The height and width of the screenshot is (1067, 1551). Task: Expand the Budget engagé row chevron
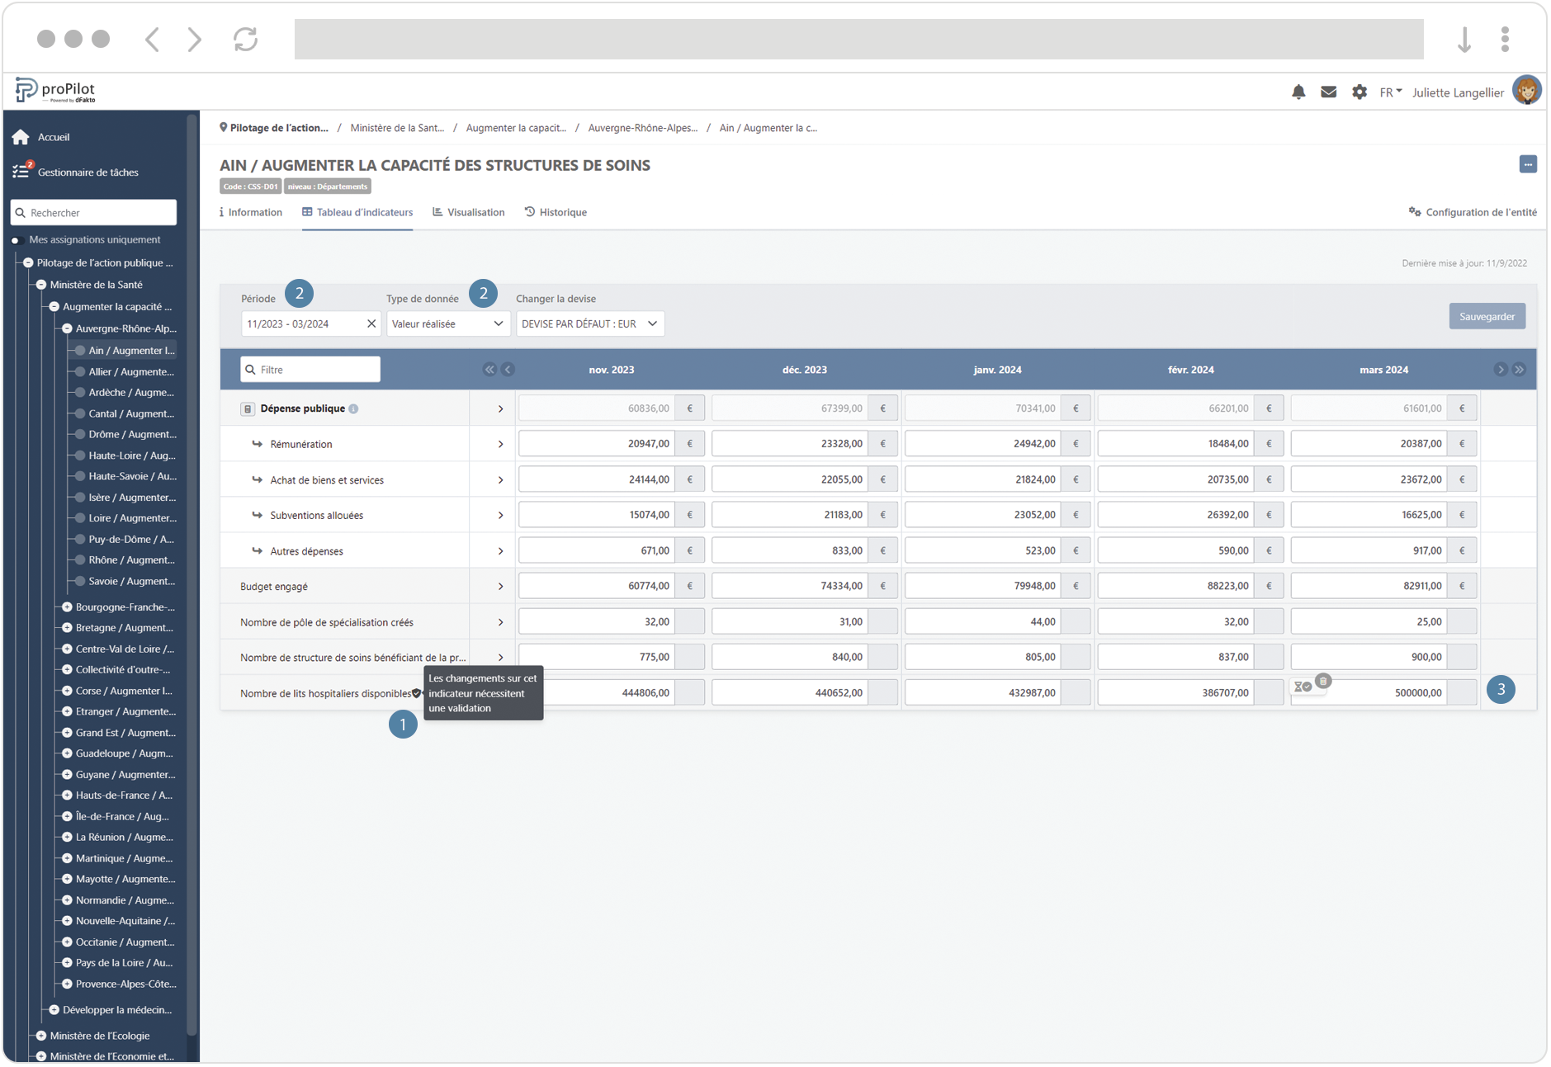(x=500, y=587)
